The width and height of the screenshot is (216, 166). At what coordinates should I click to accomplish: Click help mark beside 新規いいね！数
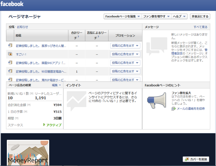(32, 94)
